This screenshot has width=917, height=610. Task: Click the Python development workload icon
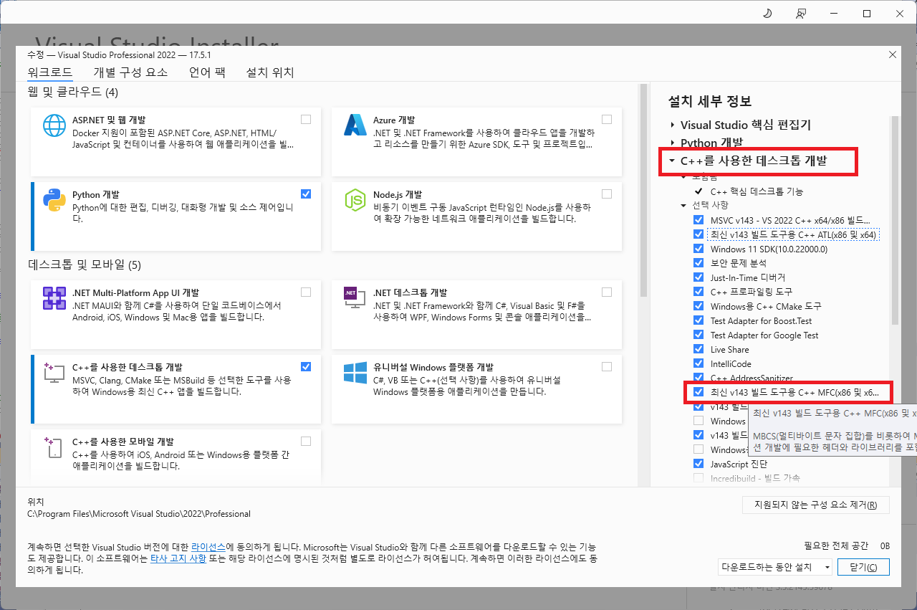54,201
